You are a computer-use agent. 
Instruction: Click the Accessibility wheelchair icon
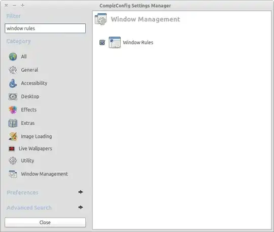click(13, 83)
